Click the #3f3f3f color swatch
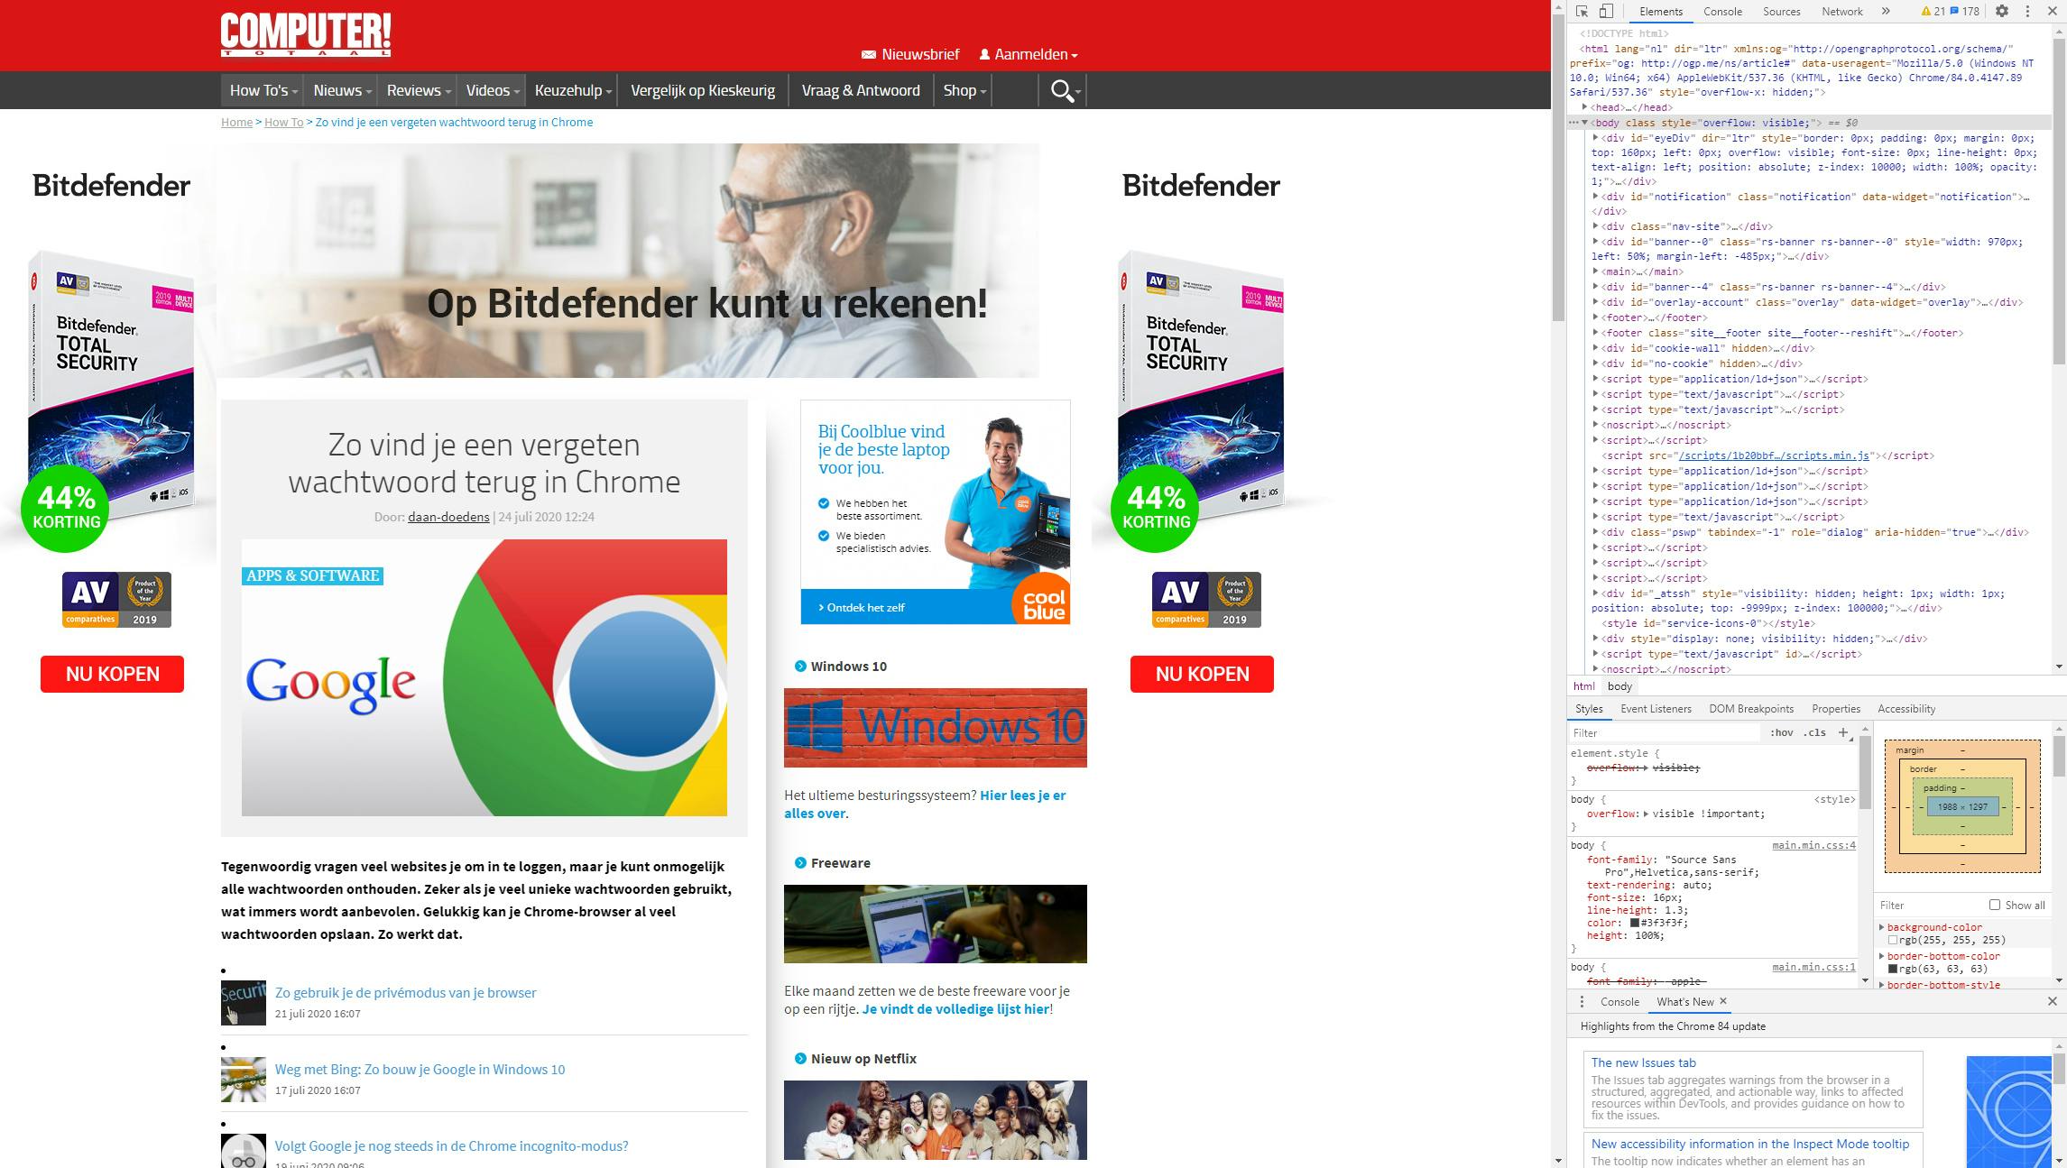The height and width of the screenshot is (1168, 2067). 1634,923
